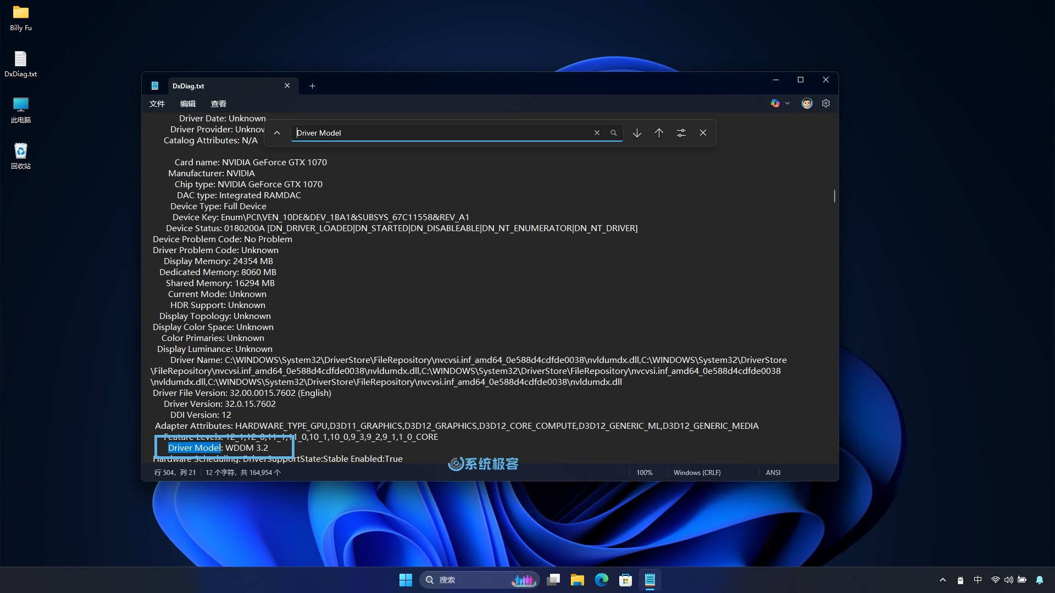Open File Explorer from the taskbar
Viewport: 1055px width, 593px height.
578,580
